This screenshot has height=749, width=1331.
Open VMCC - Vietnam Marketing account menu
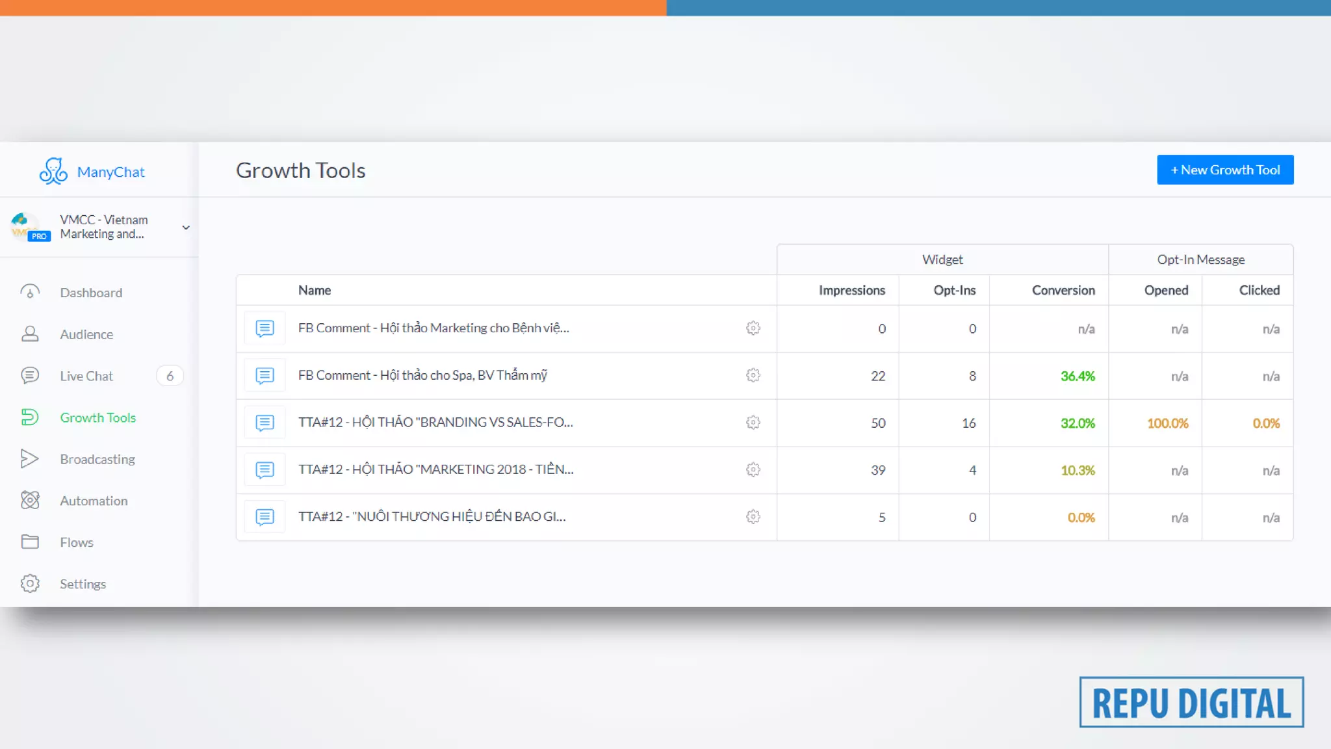point(103,227)
